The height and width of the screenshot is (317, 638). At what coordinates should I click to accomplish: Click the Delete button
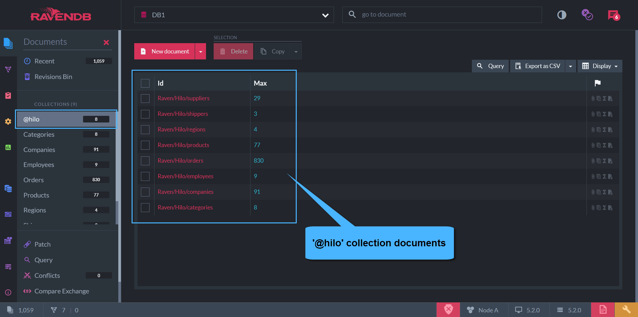pyautogui.click(x=233, y=51)
